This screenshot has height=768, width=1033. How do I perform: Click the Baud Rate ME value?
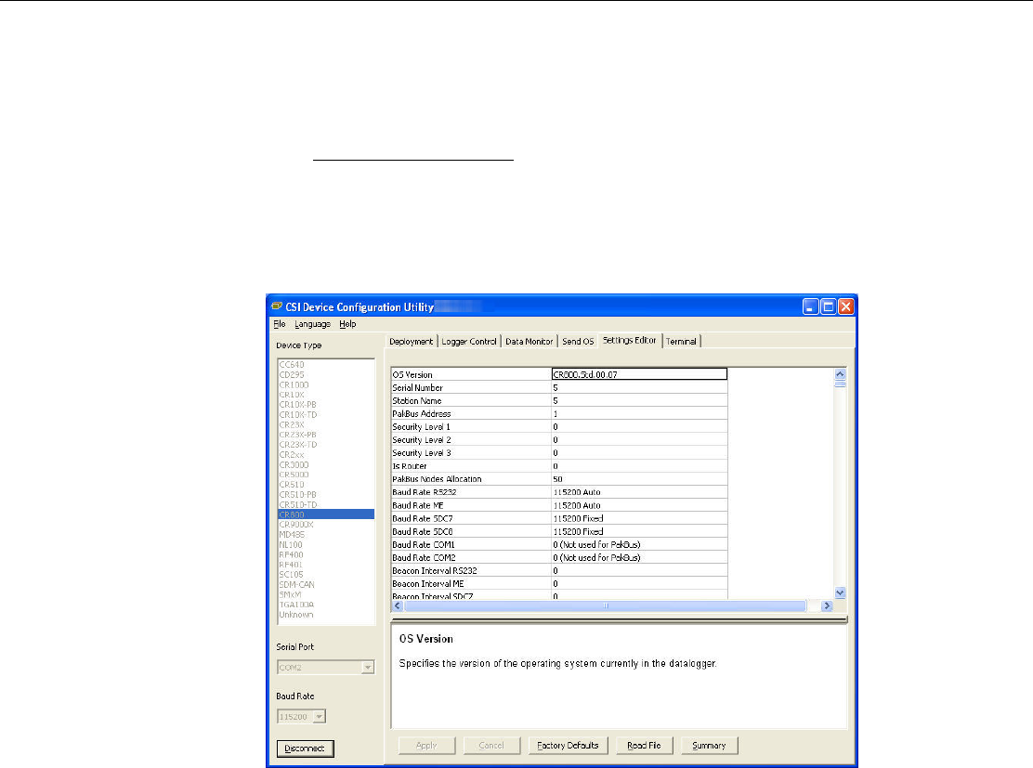tap(639, 505)
